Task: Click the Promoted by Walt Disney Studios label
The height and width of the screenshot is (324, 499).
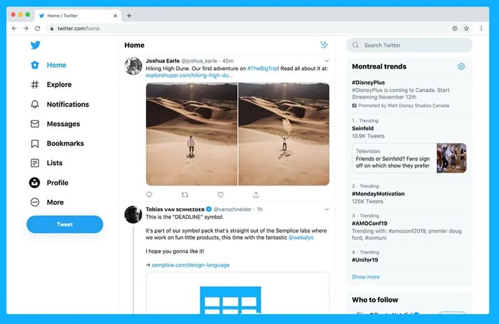Action: coord(401,105)
